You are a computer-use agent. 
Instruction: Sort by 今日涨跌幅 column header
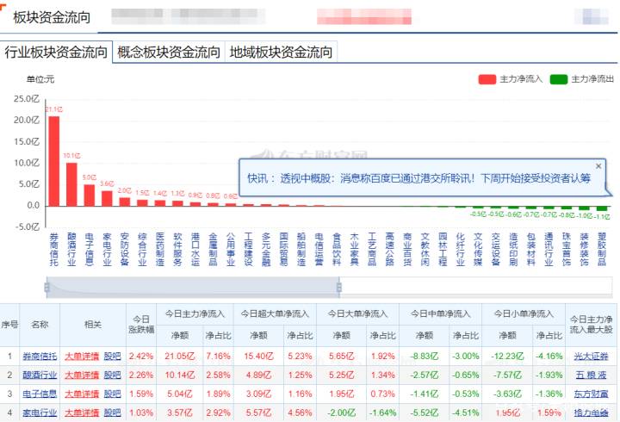141,325
